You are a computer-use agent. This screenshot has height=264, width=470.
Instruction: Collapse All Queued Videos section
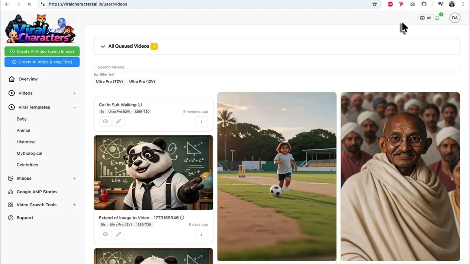pos(103,46)
